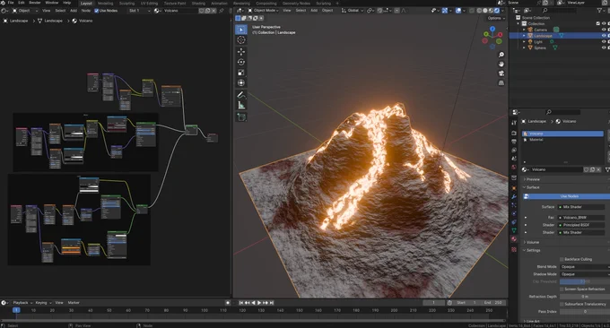This screenshot has width=610, height=328.
Task: Click the Refraction Depth value field
Action: [585, 297]
